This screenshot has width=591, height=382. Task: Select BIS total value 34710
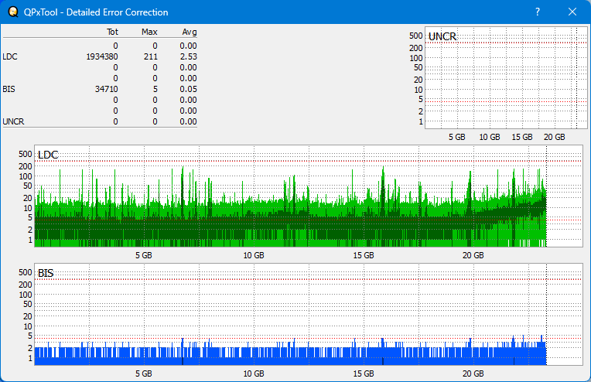(x=106, y=89)
